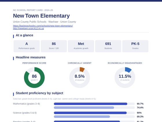The height and width of the screenshot is (122, 162).
Task: Click the Mathematics (grades 3–8) label
Action: pos(26,104)
